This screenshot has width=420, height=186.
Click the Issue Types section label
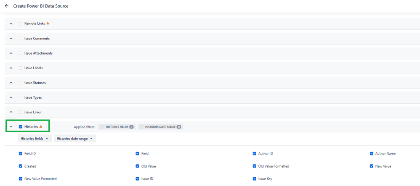[33, 97]
